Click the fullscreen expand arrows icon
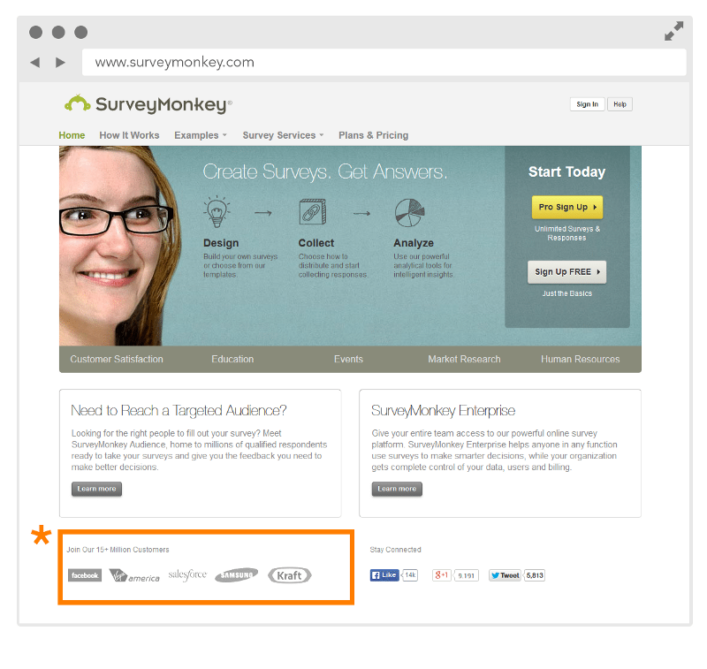The width and height of the screenshot is (707, 669). 673,31
